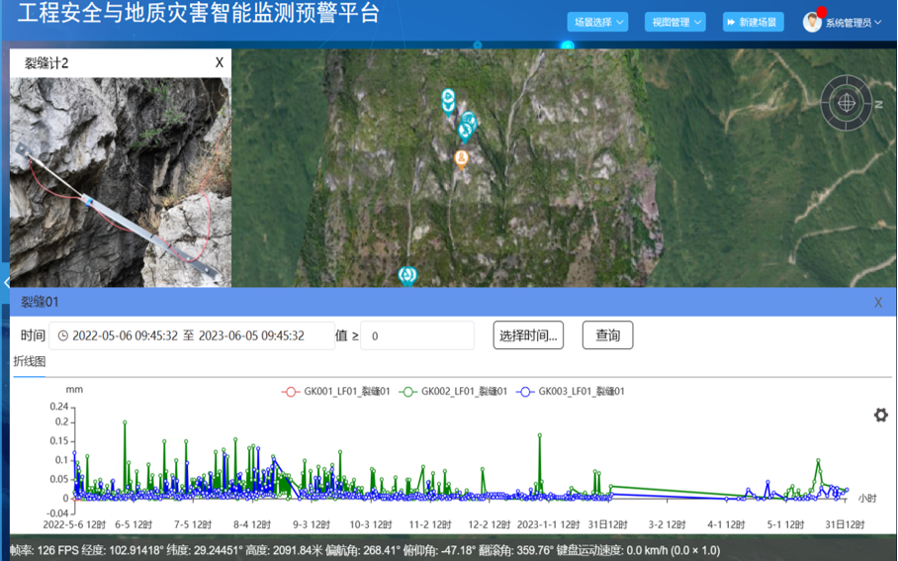898x561 pixels.
Task: Click the system administrator avatar
Action: coord(812,22)
